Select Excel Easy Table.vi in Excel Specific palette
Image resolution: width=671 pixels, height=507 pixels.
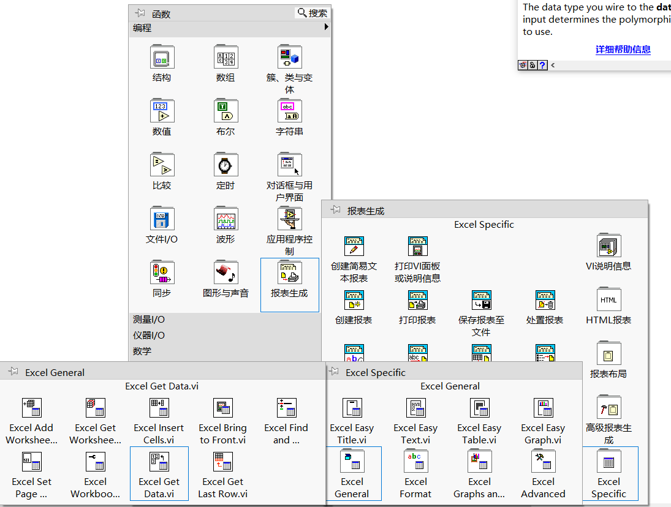[x=479, y=408]
